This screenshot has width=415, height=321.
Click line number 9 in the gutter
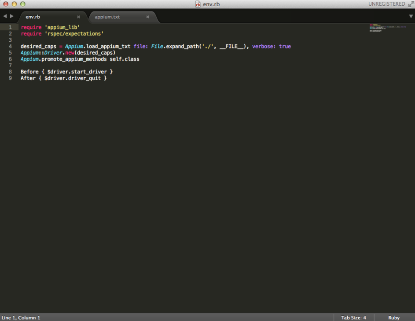coord(10,78)
